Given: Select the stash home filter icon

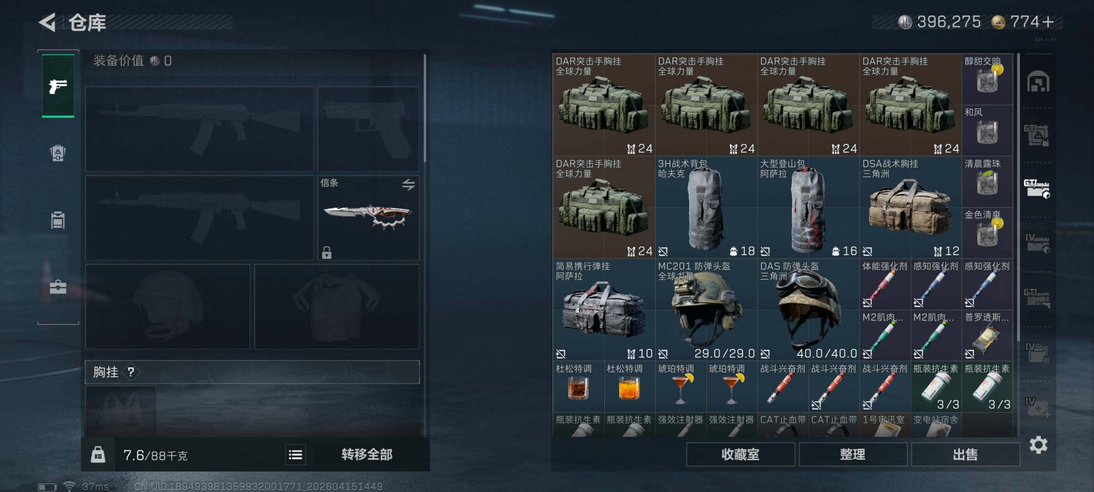Looking at the screenshot, I should [x=1038, y=82].
